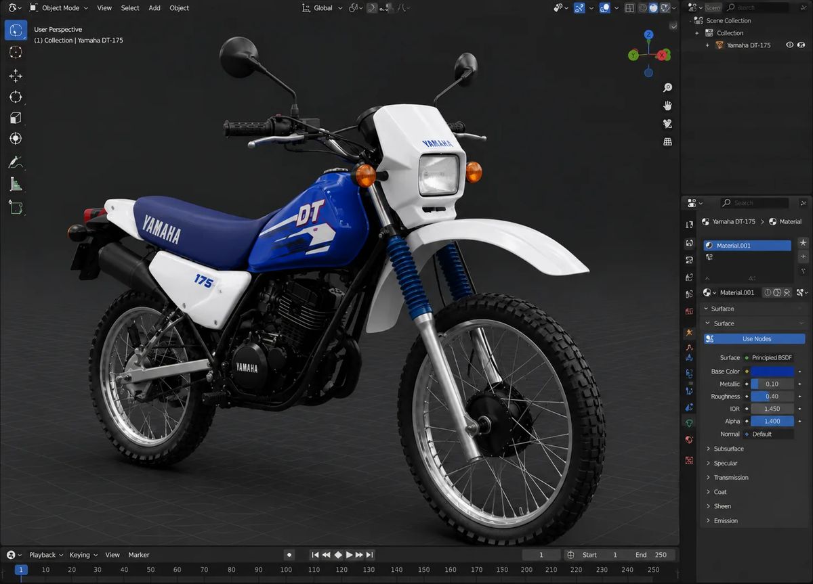Open the Tool properties tab icon
This screenshot has height=584, width=813.
[x=689, y=224]
